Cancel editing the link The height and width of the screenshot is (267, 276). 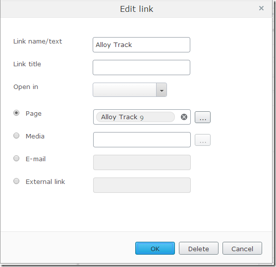click(x=242, y=248)
